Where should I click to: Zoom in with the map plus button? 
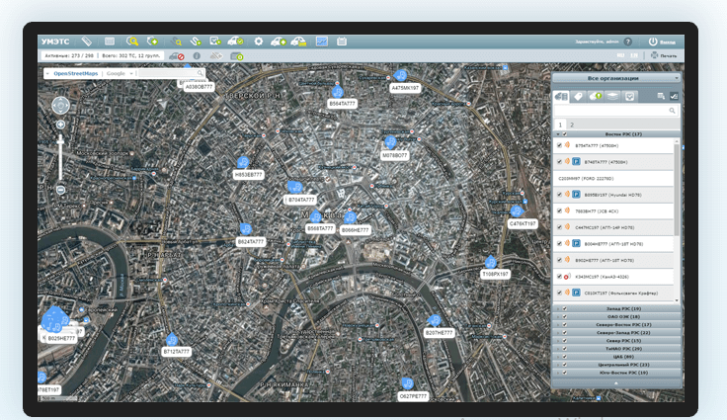pyautogui.click(x=60, y=125)
